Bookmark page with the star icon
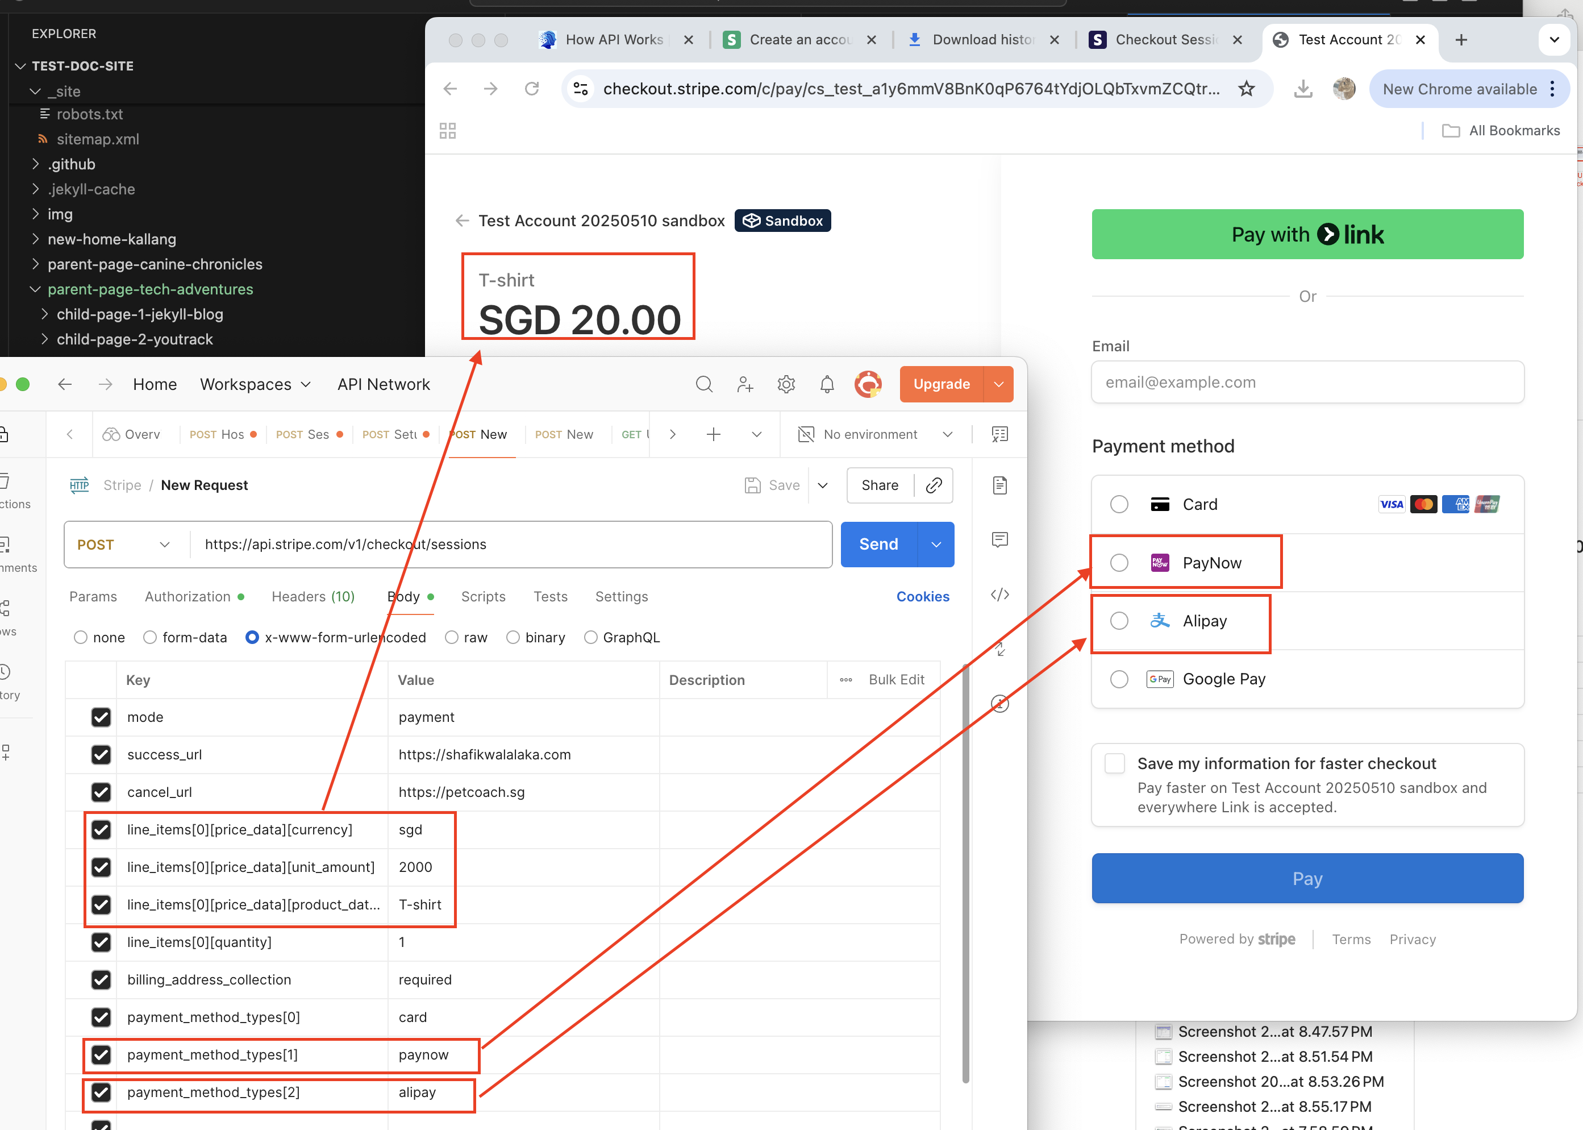Screen dimensions: 1583x1130 (x=1247, y=88)
